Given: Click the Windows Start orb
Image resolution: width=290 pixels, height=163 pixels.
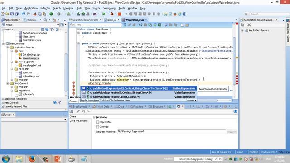Looking at the screenshot, I should click(x=6, y=159).
